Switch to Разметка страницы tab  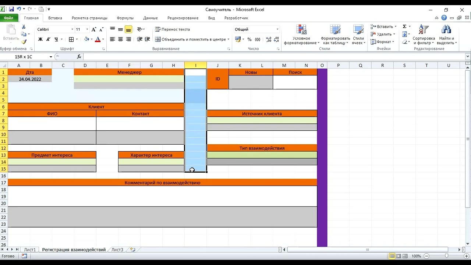pos(89,18)
